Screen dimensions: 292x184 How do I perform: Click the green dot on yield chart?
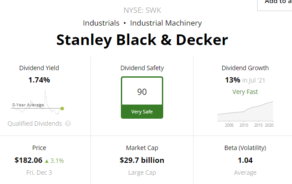[62, 109]
